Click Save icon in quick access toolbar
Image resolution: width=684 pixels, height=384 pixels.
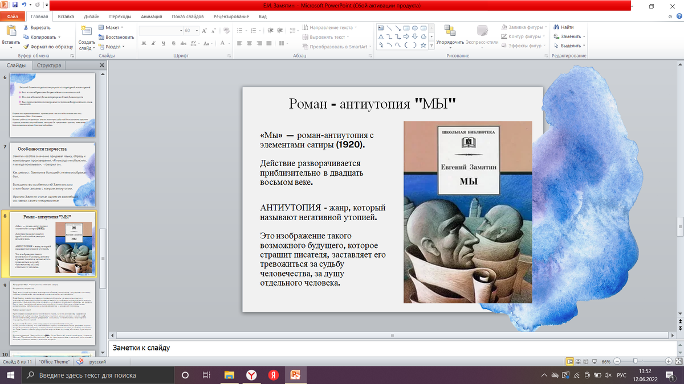[x=15, y=5]
